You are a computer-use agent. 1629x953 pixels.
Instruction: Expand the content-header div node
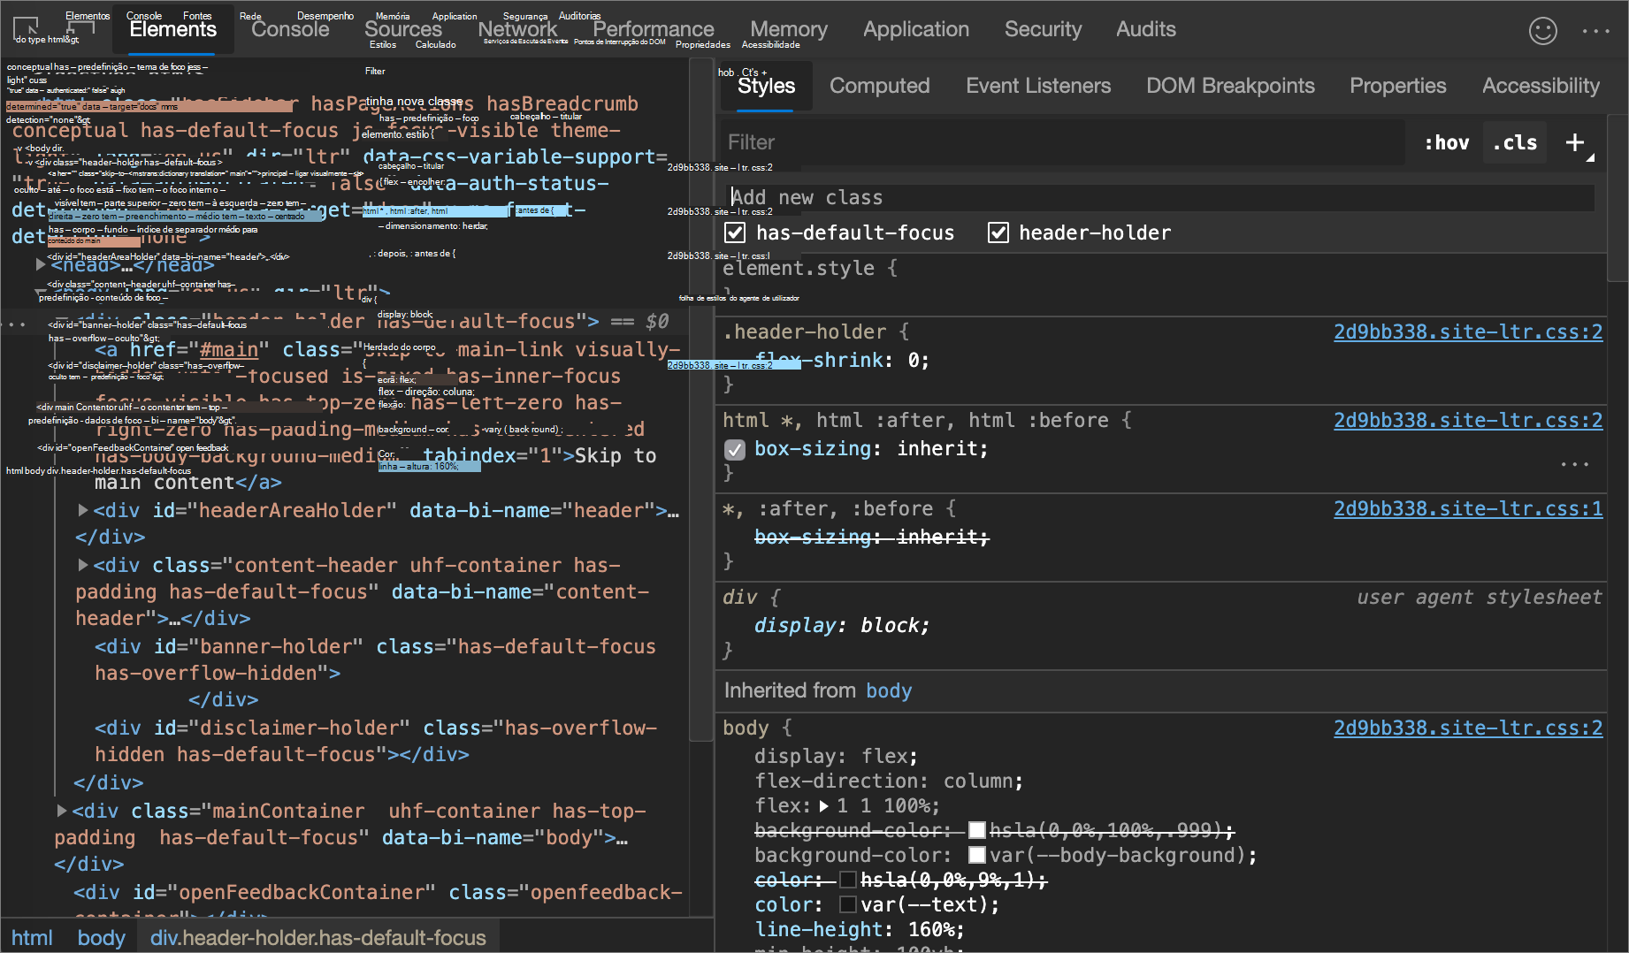tap(83, 565)
